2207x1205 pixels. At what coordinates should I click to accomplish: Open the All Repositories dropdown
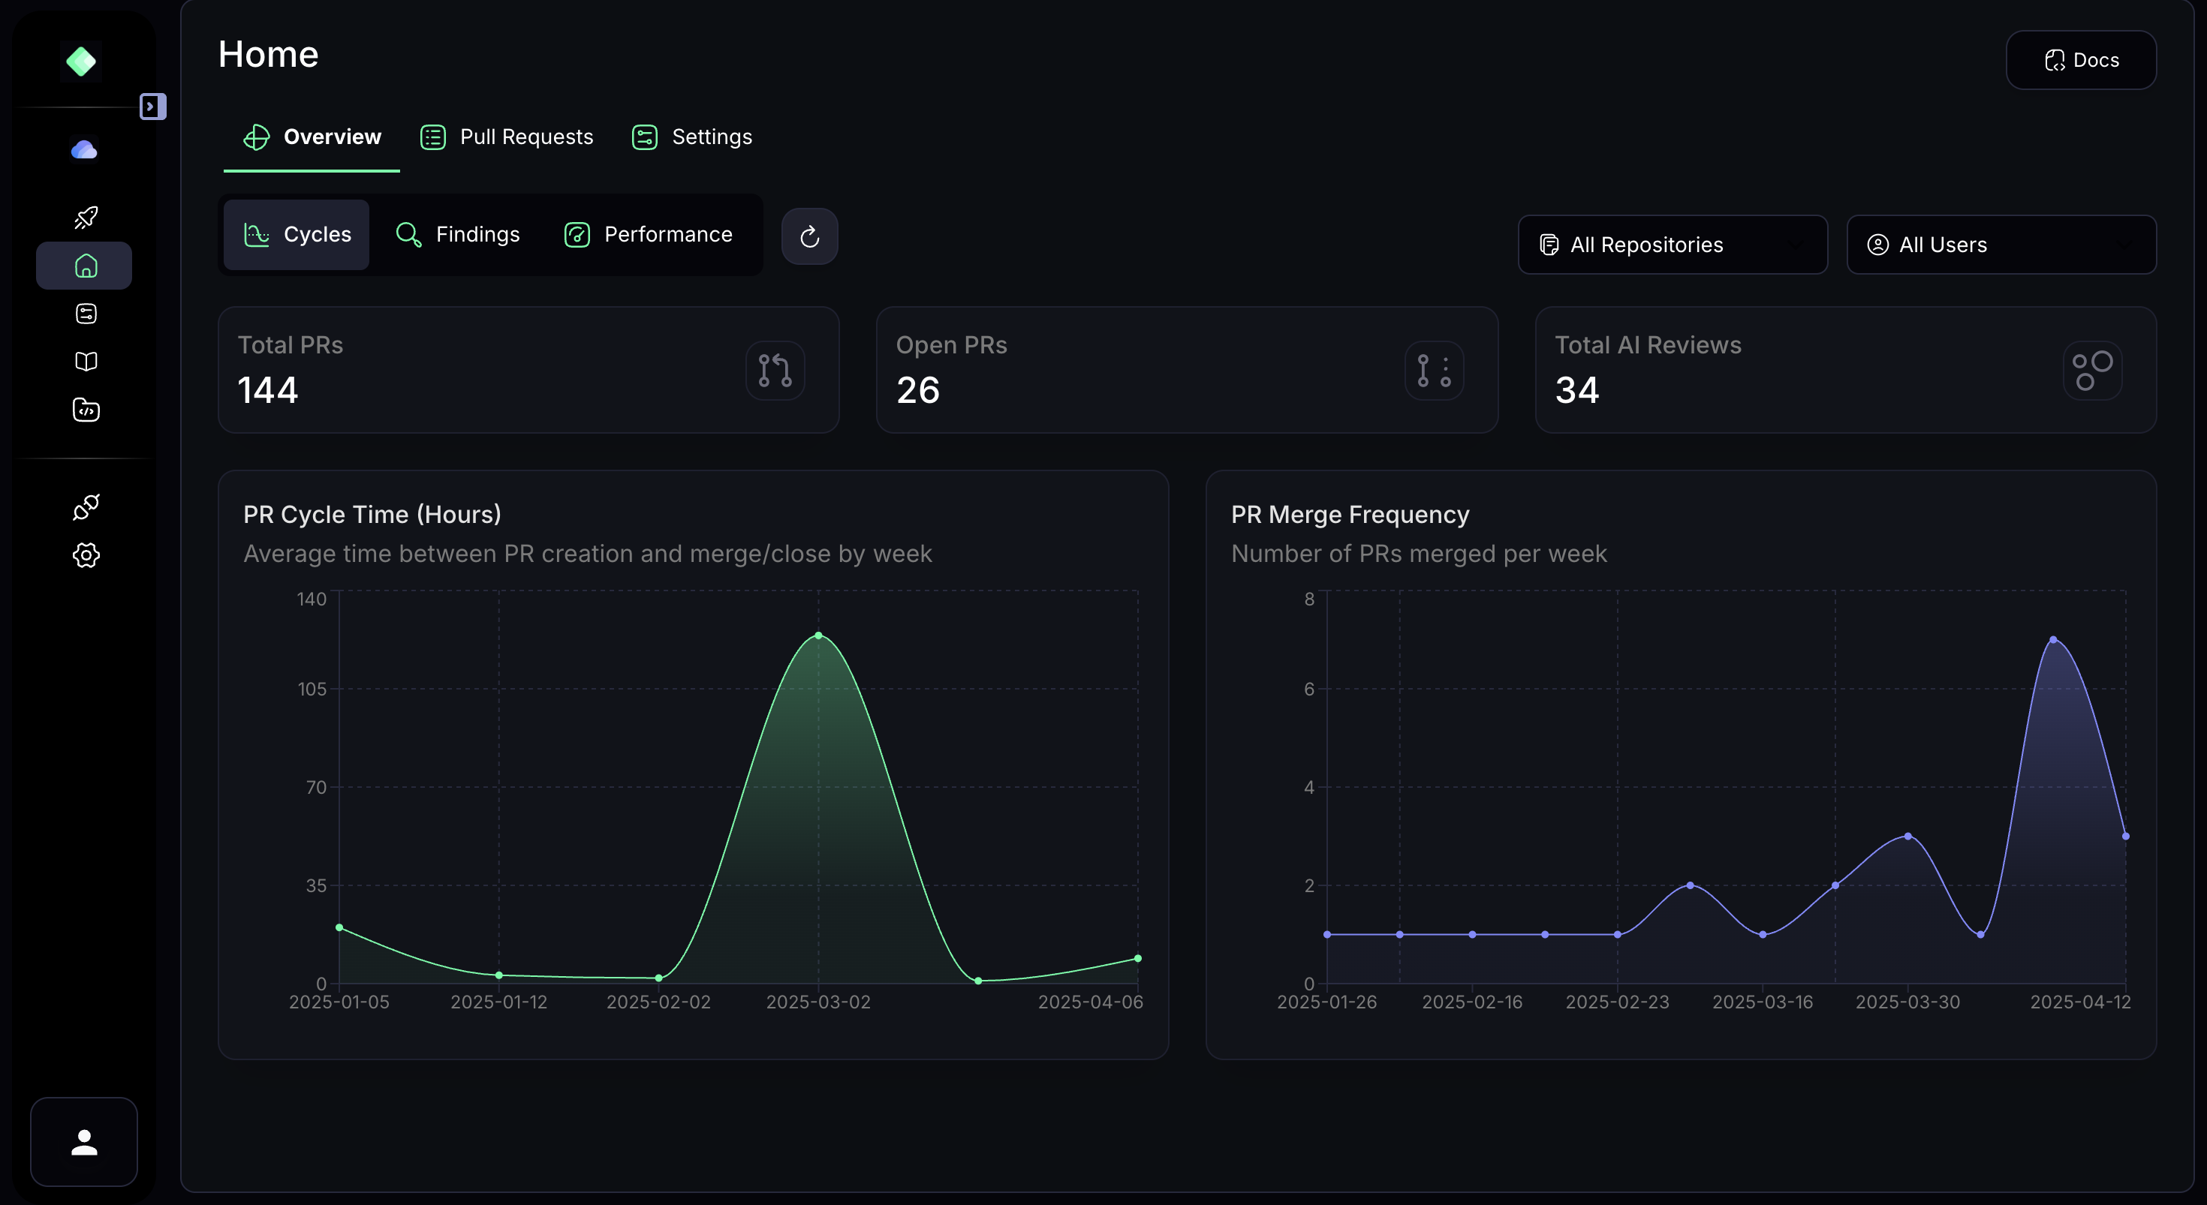point(1672,244)
